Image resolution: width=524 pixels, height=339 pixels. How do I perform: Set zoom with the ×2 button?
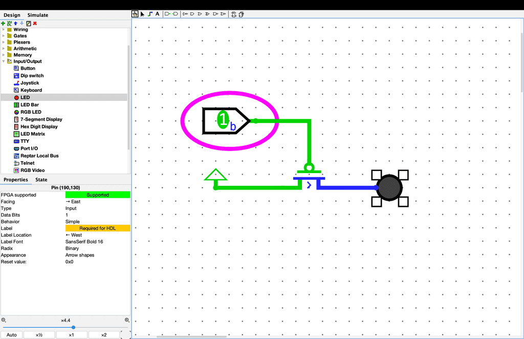click(103, 335)
